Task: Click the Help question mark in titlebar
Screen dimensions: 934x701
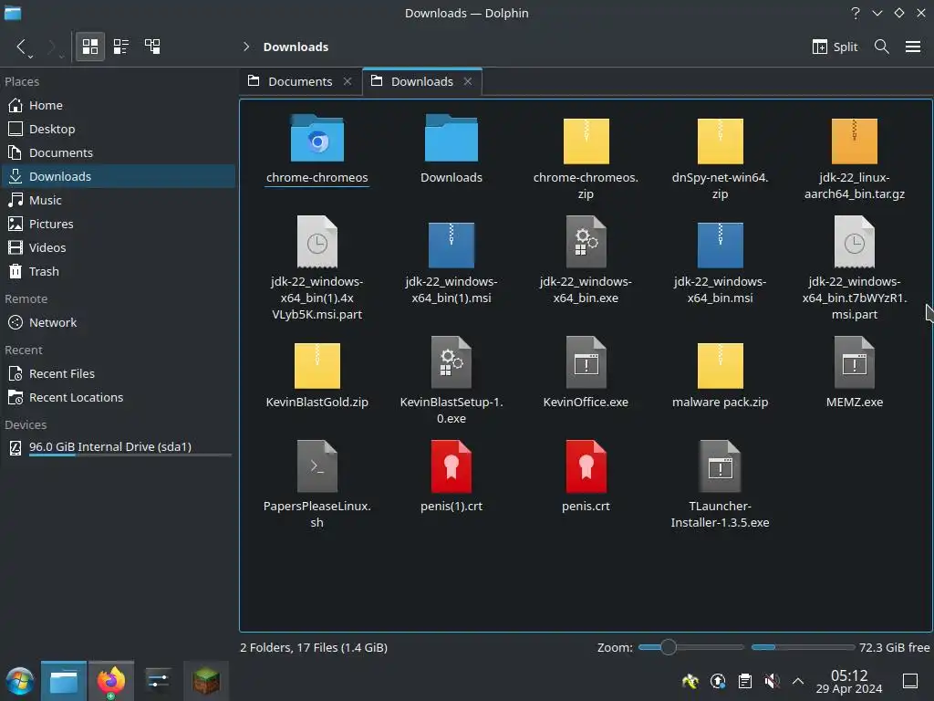Action: click(x=856, y=13)
